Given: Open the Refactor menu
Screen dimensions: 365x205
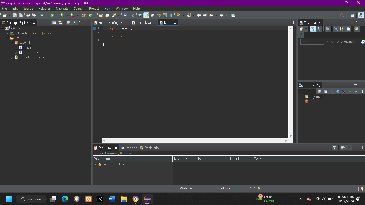Looking at the screenshot, I should click(44, 8).
